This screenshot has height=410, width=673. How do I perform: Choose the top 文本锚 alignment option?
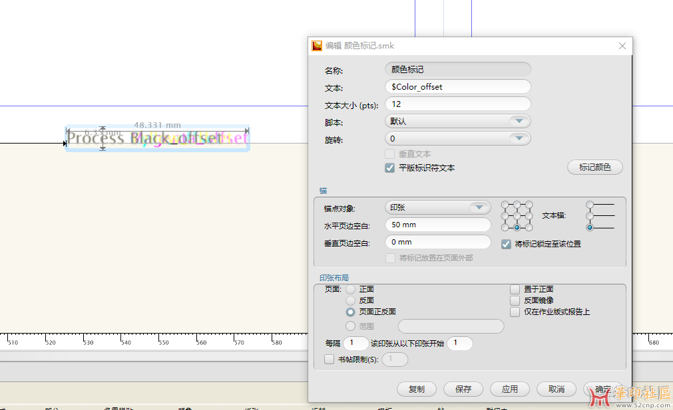click(590, 205)
